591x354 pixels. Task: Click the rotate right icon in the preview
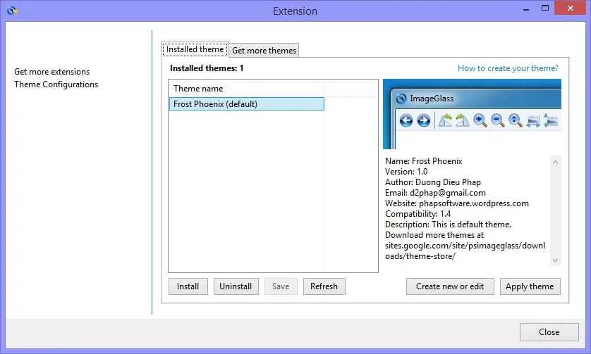[462, 120]
